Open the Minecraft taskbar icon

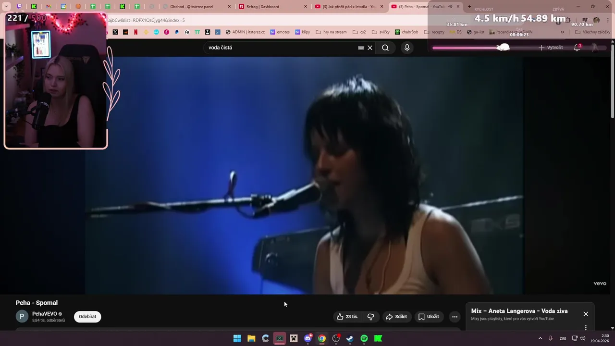(x=294, y=338)
